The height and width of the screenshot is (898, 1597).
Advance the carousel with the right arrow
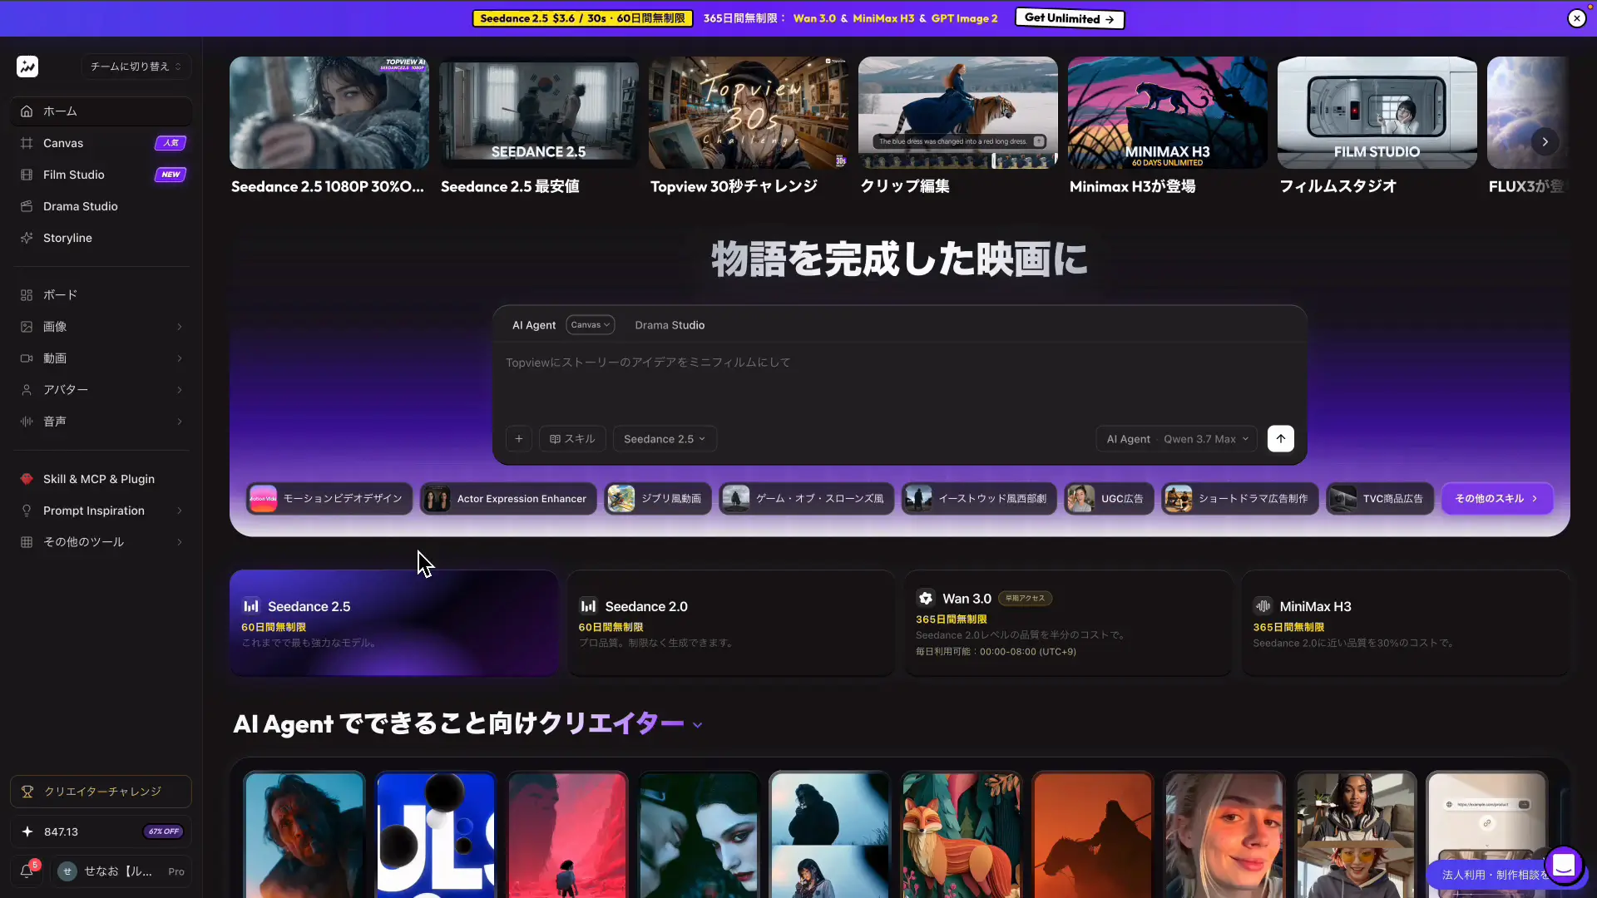point(1545,142)
